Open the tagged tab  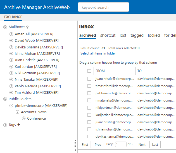[x=137, y=35]
